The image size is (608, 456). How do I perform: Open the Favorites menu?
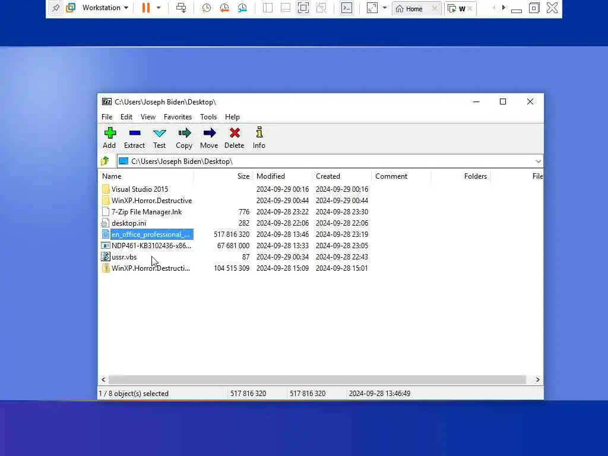[178, 117]
